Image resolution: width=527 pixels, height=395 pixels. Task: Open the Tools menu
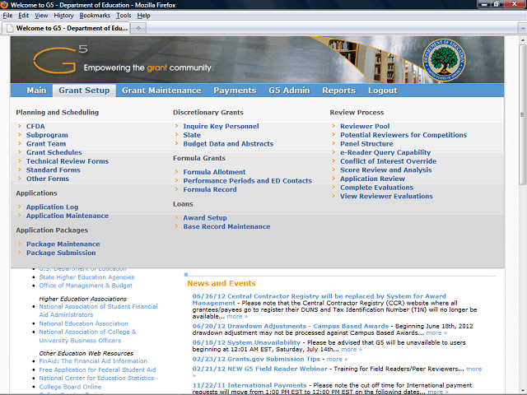click(x=124, y=16)
